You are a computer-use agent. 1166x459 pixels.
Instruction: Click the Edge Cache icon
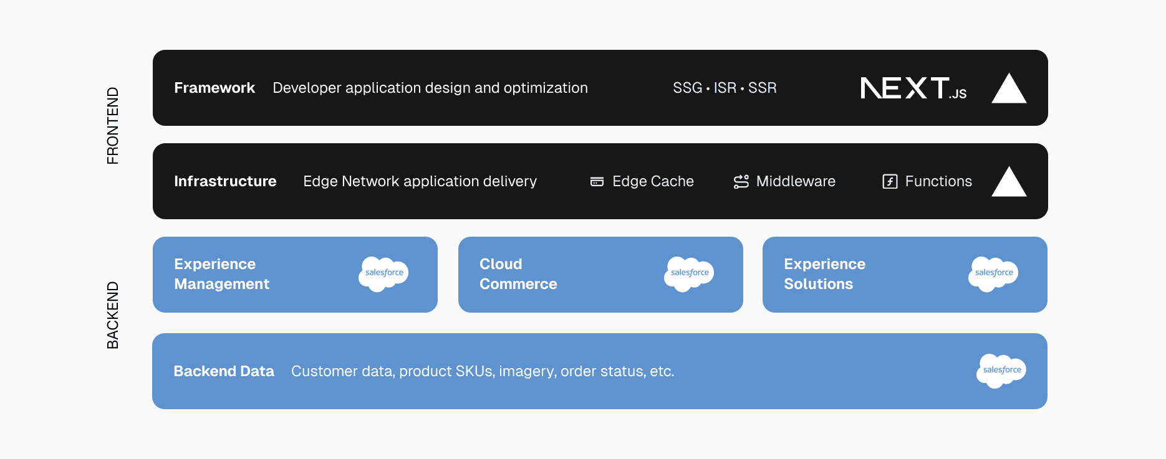click(597, 182)
